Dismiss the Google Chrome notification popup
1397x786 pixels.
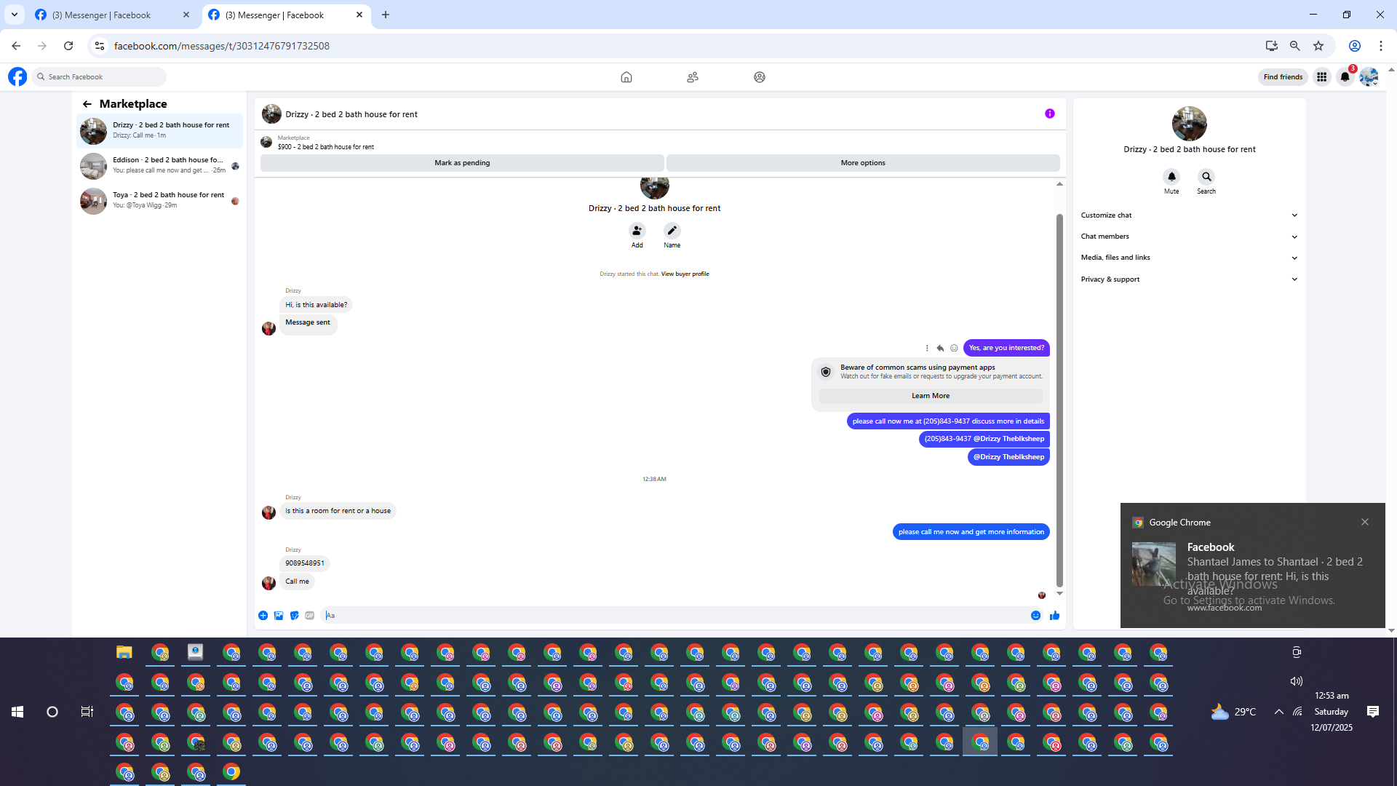pos(1365,522)
